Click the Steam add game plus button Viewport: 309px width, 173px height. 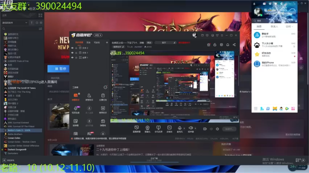(4, 160)
